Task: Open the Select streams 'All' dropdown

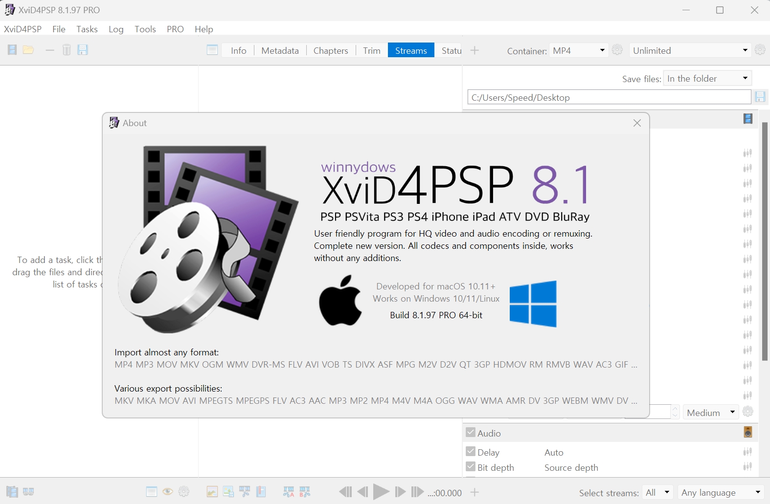Action: [x=658, y=492]
